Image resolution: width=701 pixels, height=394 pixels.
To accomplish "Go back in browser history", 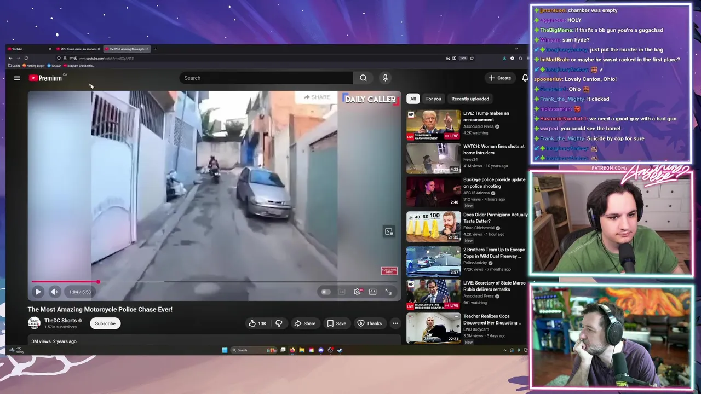I will coord(10,58).
